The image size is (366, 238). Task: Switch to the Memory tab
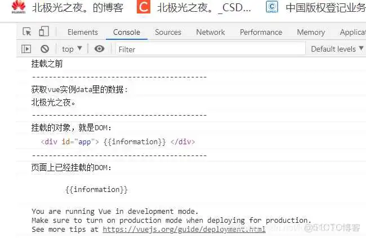[x=311, y=32]
